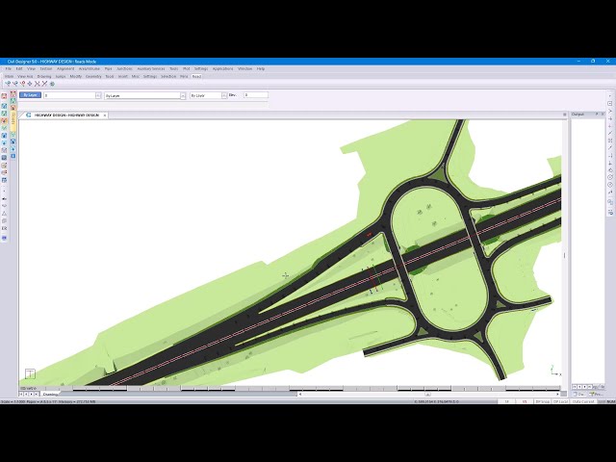Open the Alignment menu
The height and width of the screenshot is (462, 616).
65,68
